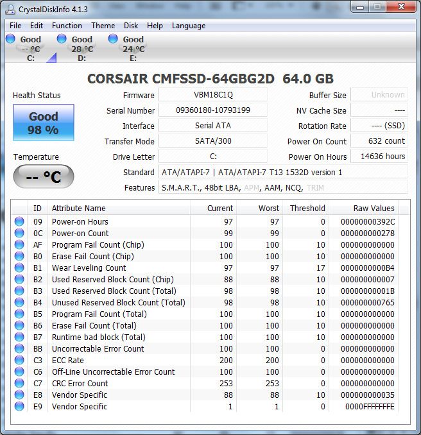Image resolution: width=421 pixels, height=435 pixels.
Task: Open the Function menu
Action: [x=67, y=26]
